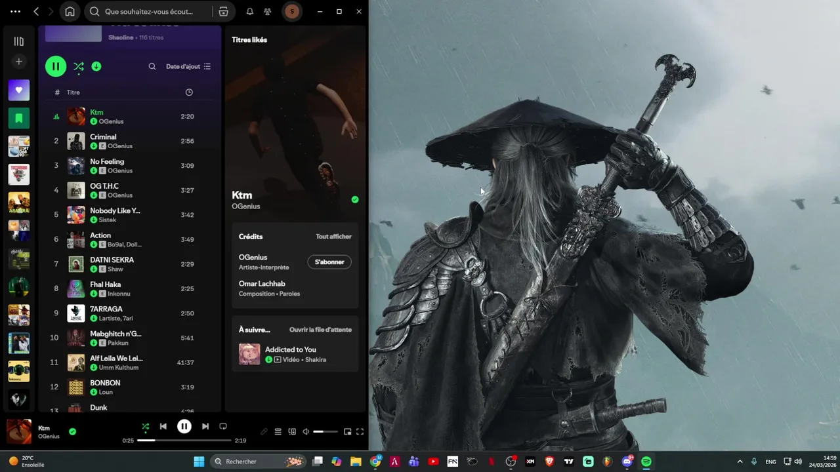Toggle repeat in the player bar
This screenshot has height=472, width=840.
point(223,426)
